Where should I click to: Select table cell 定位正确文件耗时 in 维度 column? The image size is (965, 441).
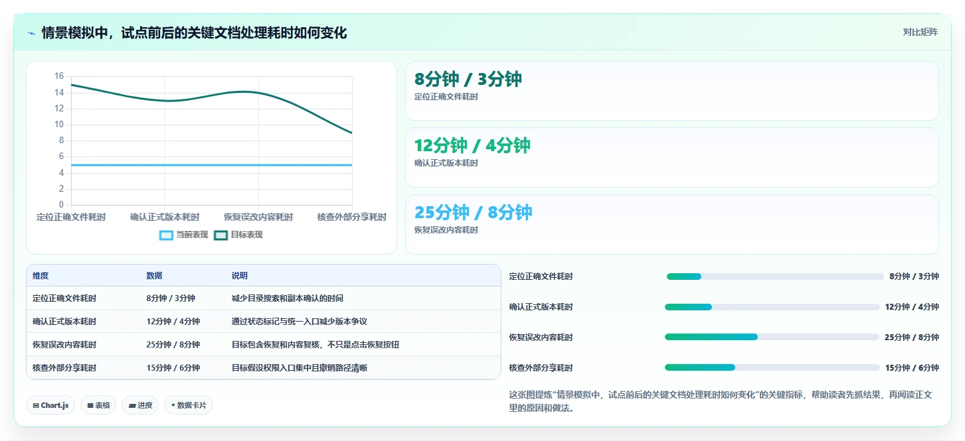tap(64, 298)
